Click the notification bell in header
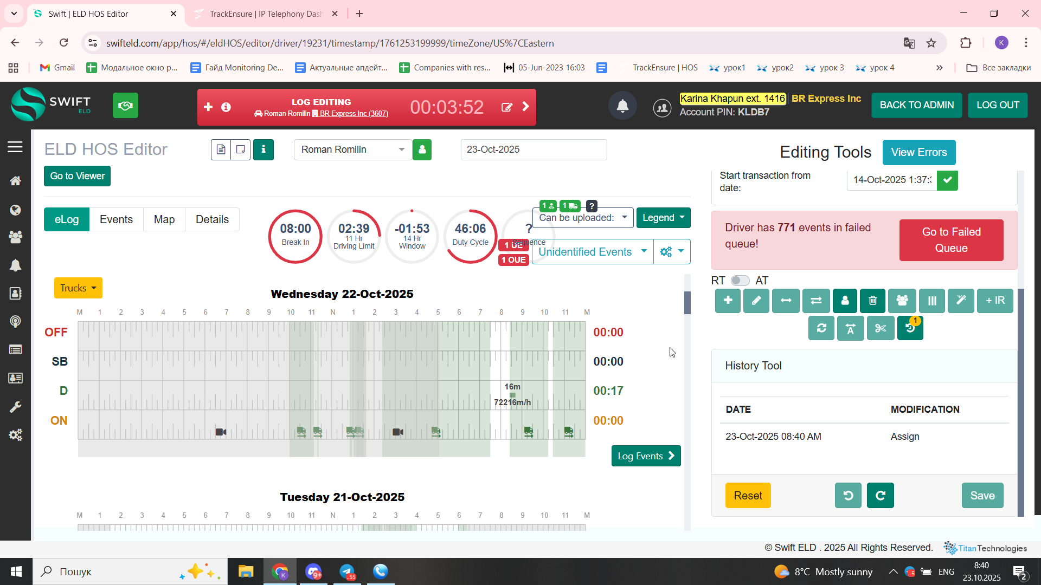Viewport: 1041px width, 585px height. (x=622, y=106)
